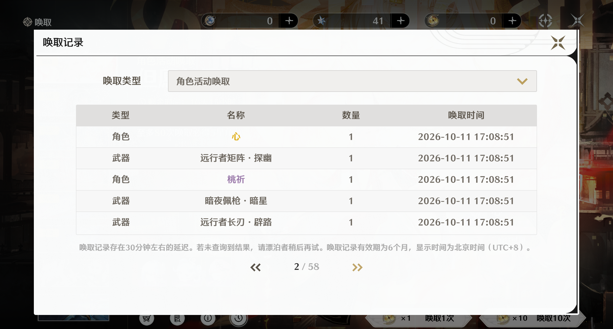The height and width of the screenshot is (329, 613).
Task: Click the 唤取 title emblem icon
Action: [28, 22]
